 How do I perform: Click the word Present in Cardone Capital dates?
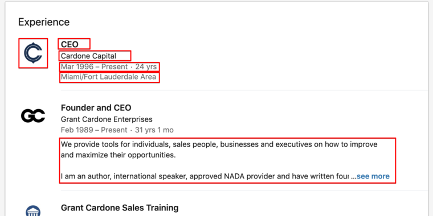(115, 67)
